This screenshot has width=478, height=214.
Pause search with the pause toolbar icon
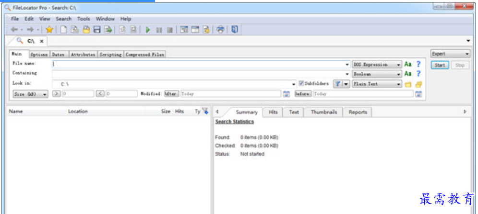pyautogui.click(x=159, y=30)
